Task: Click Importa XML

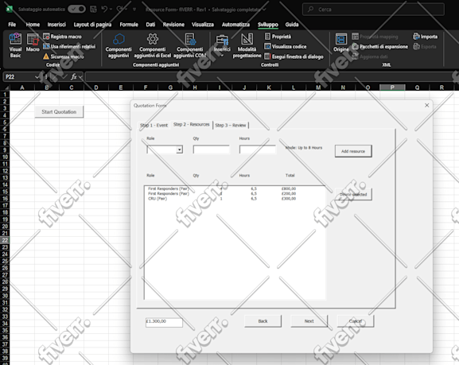Action: click(x=426, y=37)
